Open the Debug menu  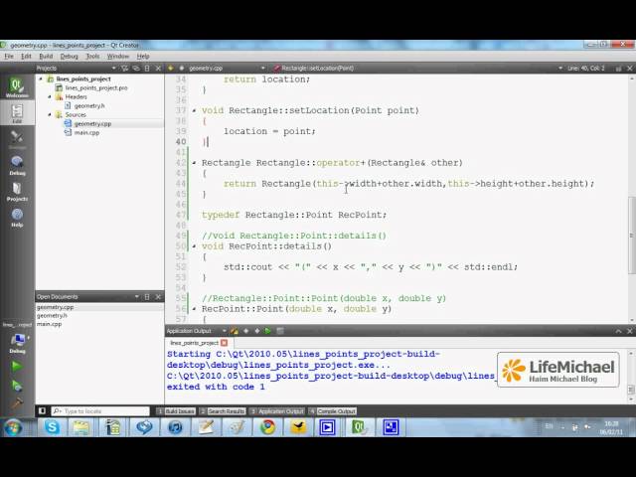tap(69, 56)
